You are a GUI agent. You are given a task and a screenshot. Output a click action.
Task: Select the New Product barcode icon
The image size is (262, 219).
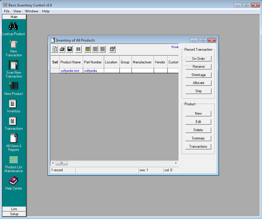coord(14,86)
